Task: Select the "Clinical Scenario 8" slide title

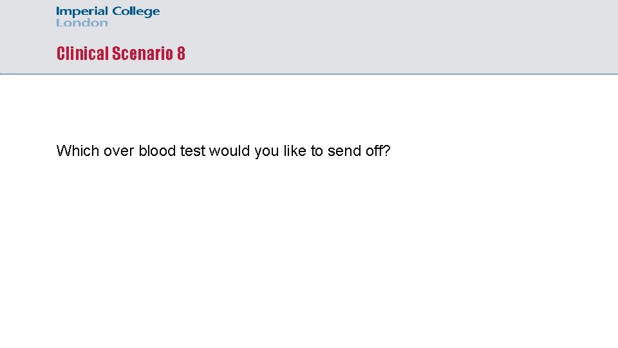Action: point(121,53)
